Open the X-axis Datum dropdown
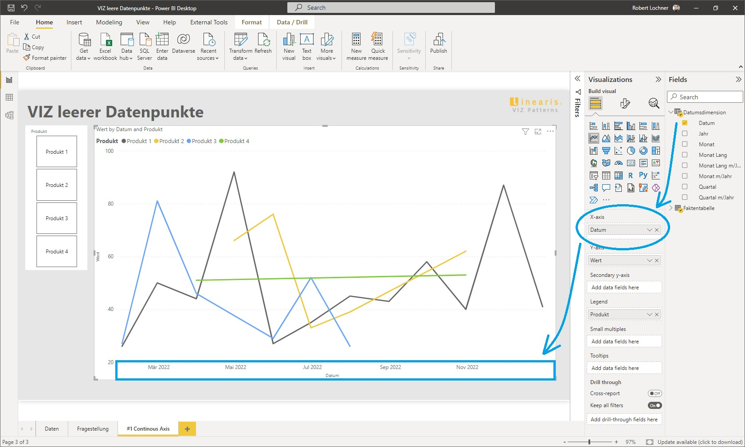Image resolution: width=745 pixels, height=447 pixels. [x=649, y=229]
